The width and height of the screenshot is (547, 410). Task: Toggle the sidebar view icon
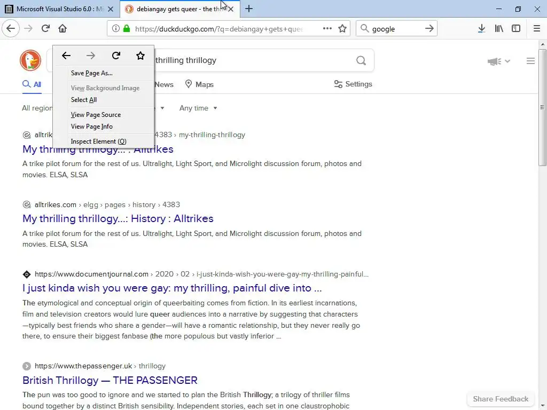tap(516, 29)
